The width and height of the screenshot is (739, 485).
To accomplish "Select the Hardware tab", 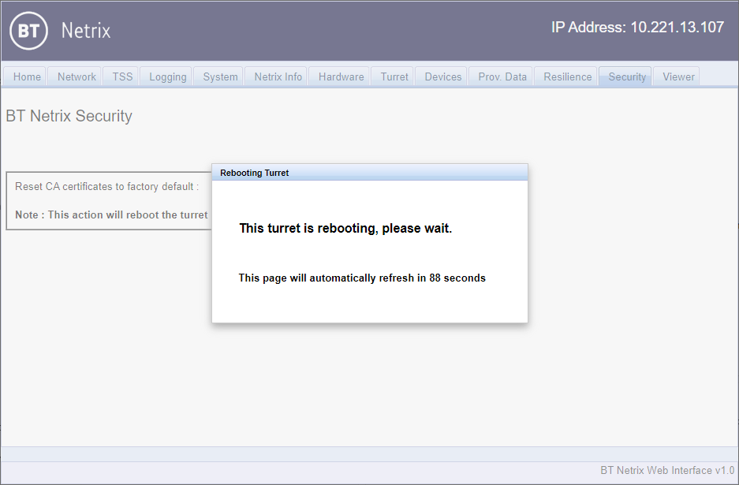I will (340, 76).
